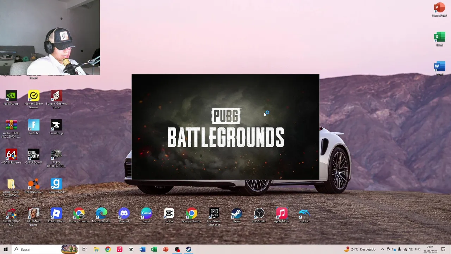Open the NVIDIA App desktop shortcut
Viewport: 451px width, 254px height.
pos(11,98)
